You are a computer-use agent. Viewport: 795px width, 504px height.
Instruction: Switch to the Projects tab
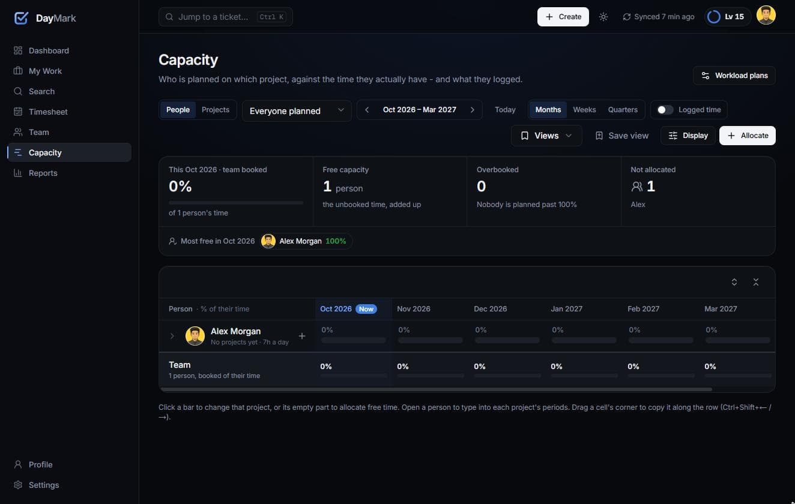tap(216, 110)
